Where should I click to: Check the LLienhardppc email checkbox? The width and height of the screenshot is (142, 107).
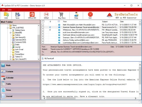click(43, 43)
